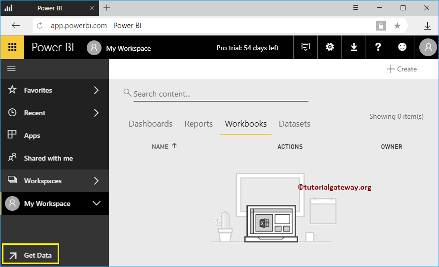Viewport: 439px width, 267px height.
Task: Expand the Recent chevron
Action: (96, 113)
